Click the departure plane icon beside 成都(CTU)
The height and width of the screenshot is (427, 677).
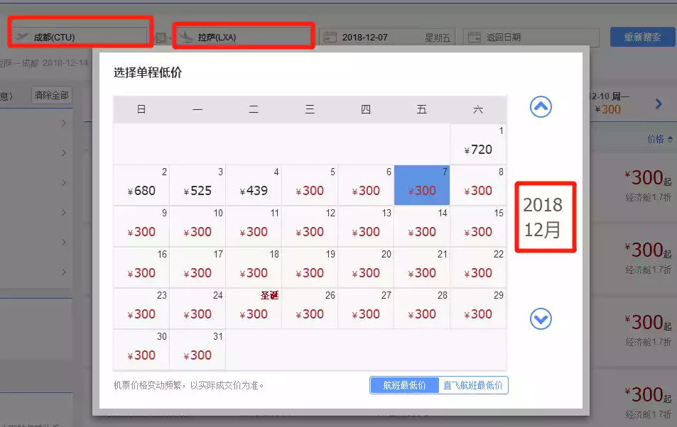coord(22,36)
